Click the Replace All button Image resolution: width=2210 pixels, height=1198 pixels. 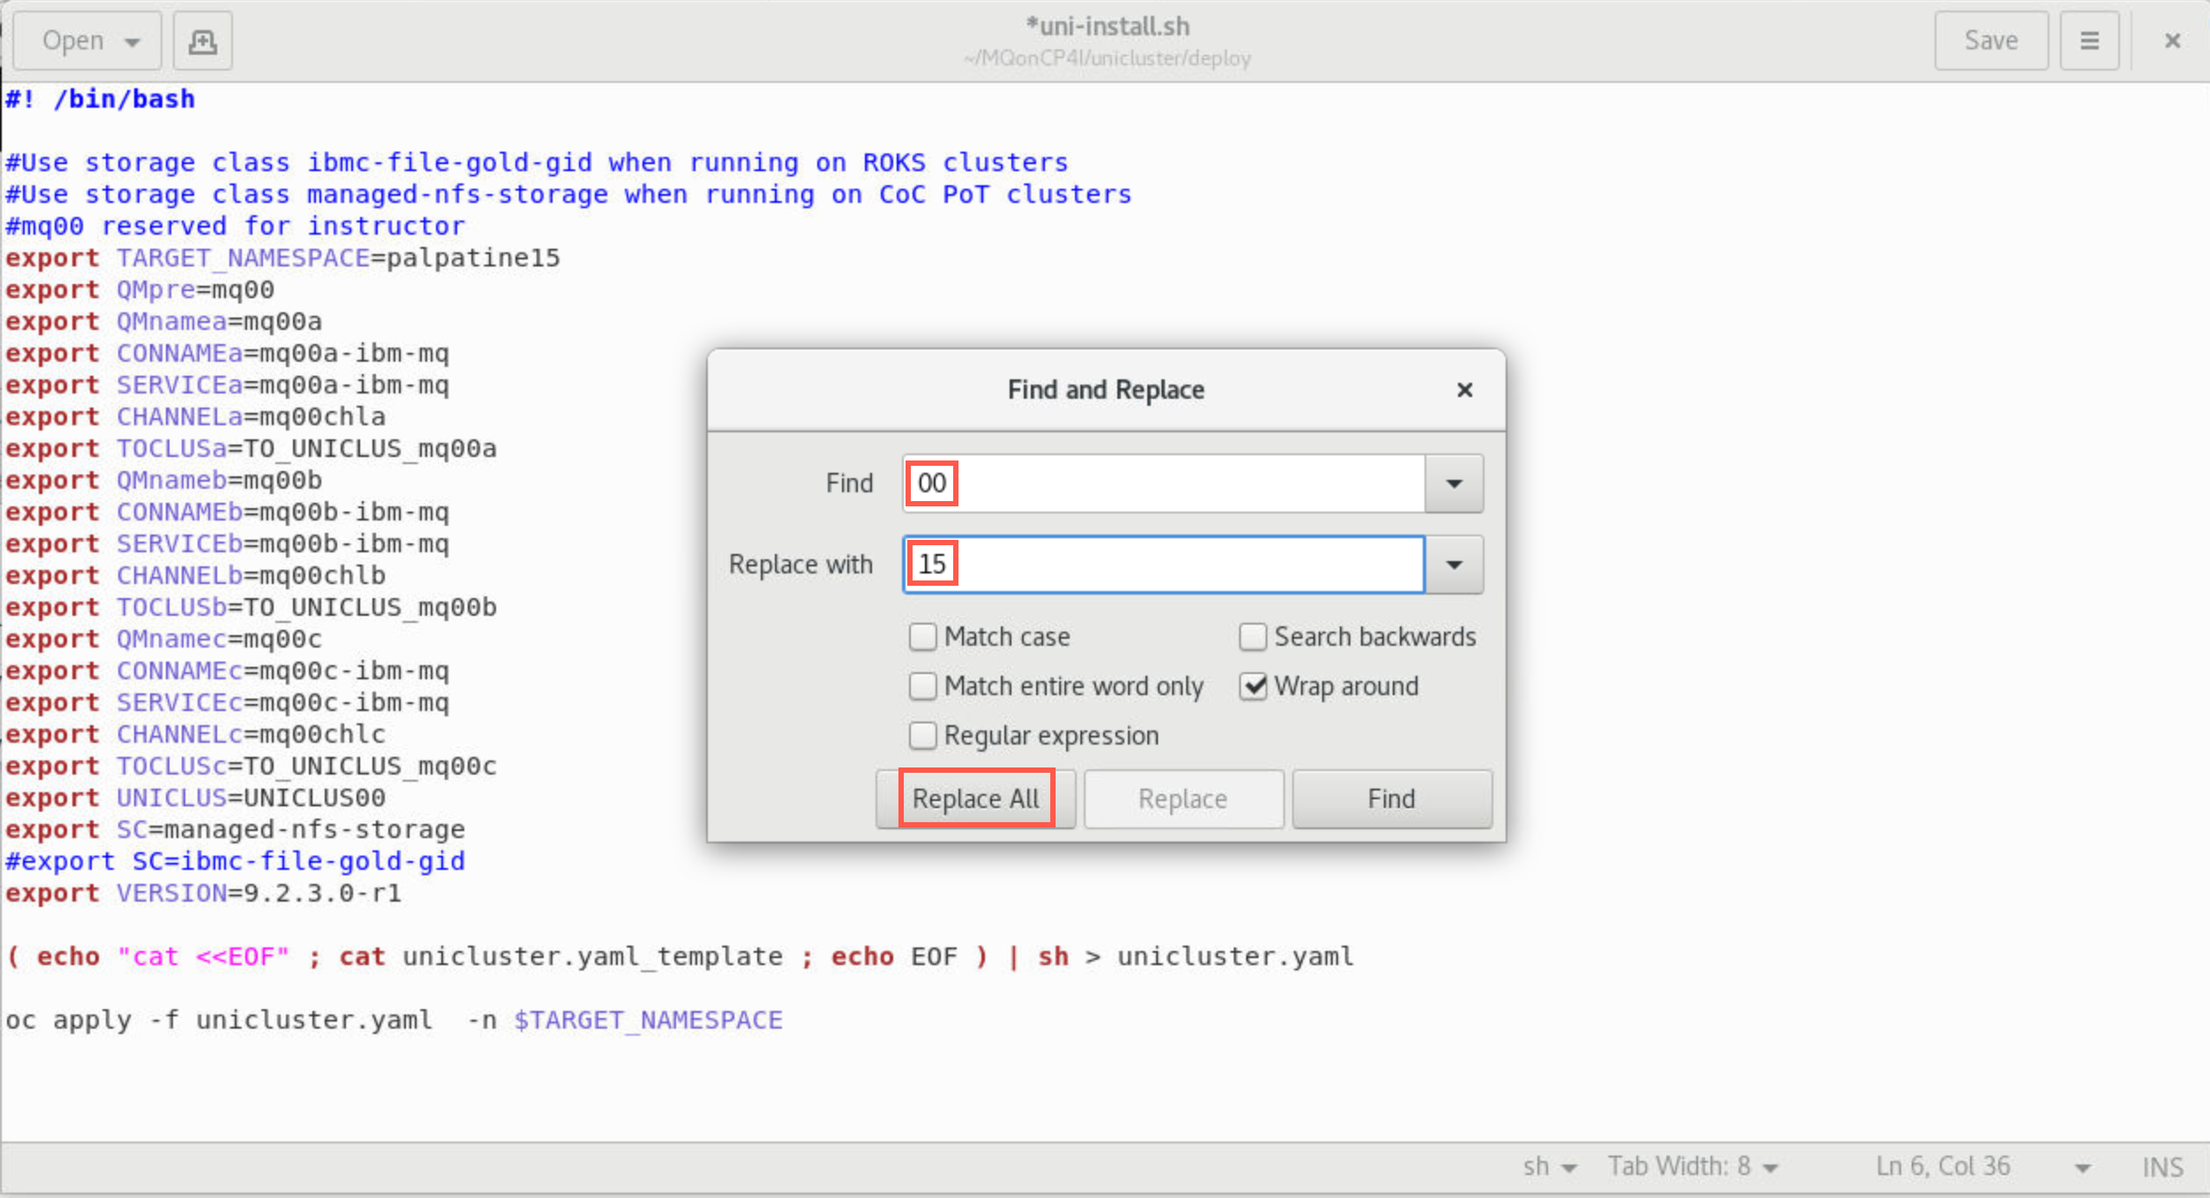[x=975, y=798]
